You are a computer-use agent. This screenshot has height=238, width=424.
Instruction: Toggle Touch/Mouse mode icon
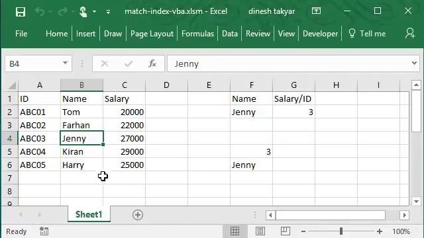pos(83,12)
